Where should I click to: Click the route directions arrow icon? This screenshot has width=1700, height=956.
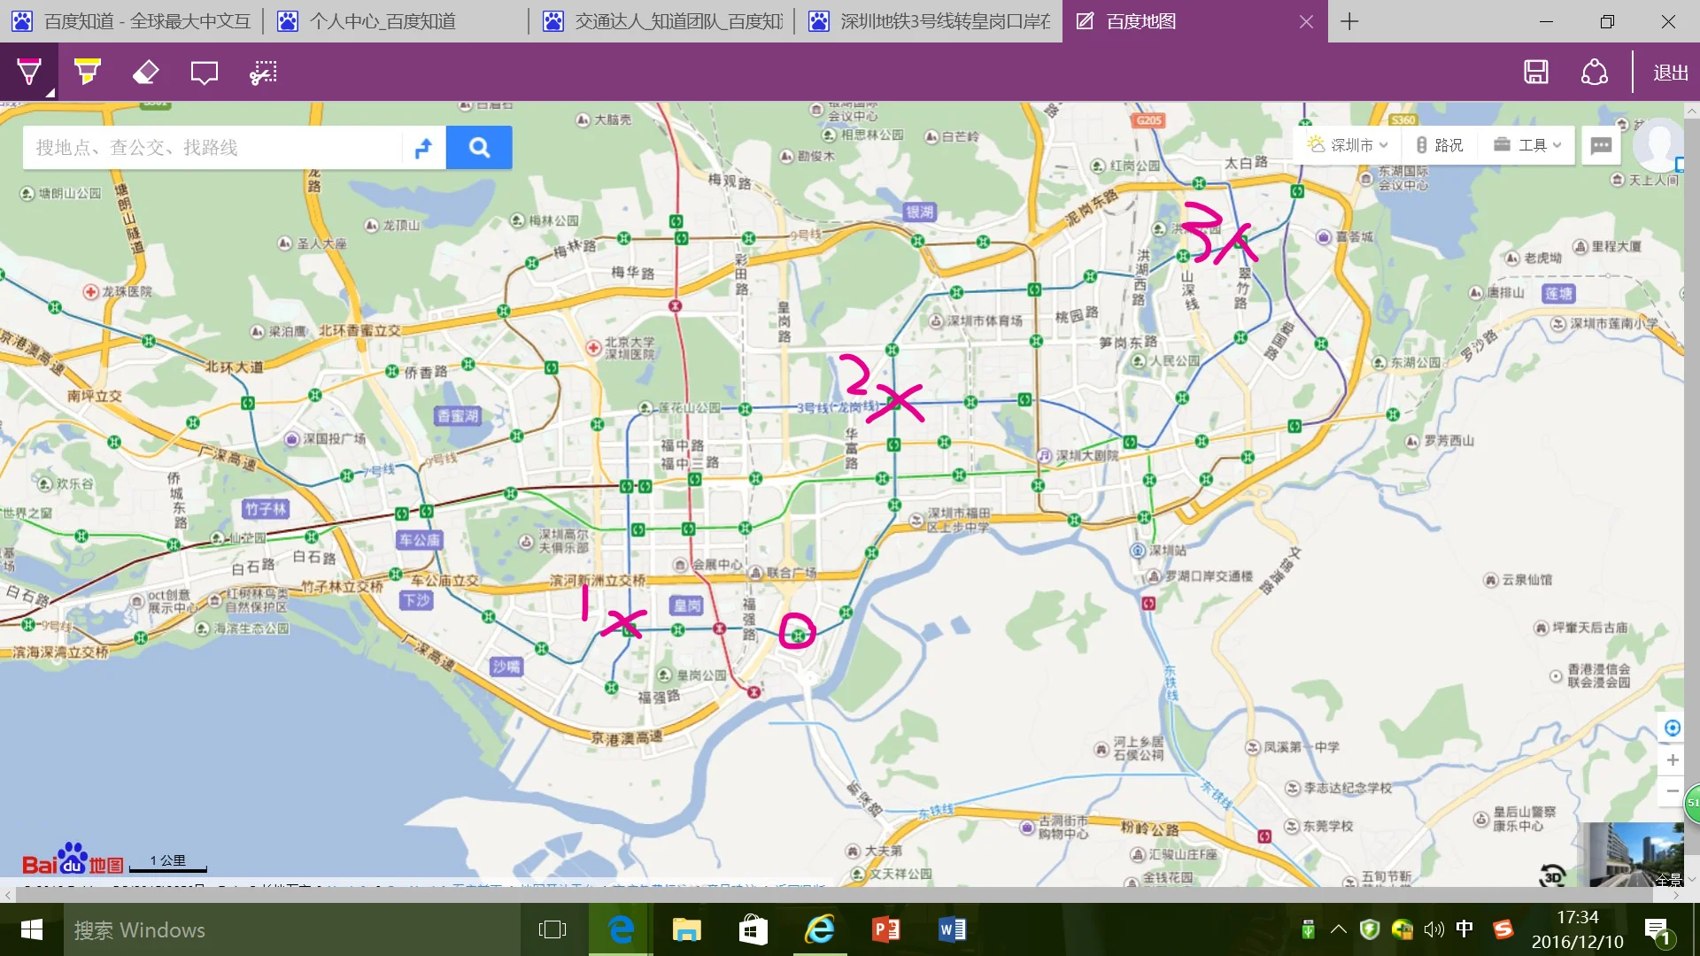point(423,148)
